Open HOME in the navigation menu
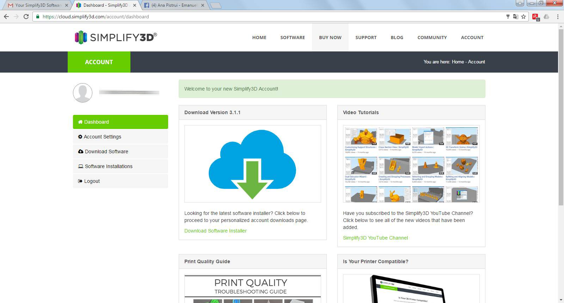This screenshot has width=564, height=303. (x=259, y=37)
